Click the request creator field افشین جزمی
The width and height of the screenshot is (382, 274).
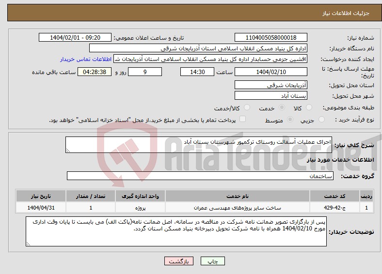pos(210,59)
